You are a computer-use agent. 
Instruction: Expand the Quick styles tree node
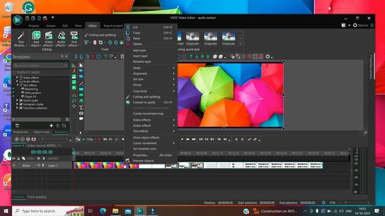pos(17,100)
